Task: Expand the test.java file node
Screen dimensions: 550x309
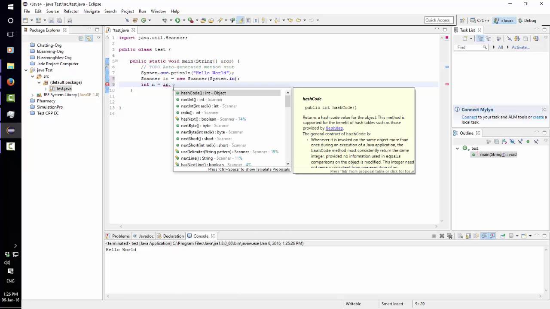Action: [x=45, y=89]
